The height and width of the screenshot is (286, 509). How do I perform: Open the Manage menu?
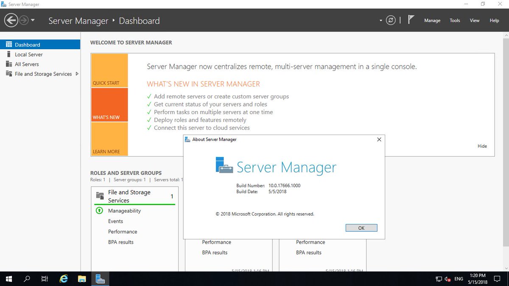coord(432,20)
